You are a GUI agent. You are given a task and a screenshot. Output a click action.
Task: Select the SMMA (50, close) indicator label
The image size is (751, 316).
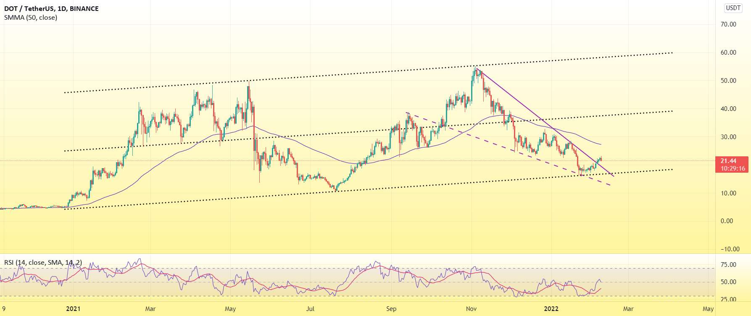point(31,18)
